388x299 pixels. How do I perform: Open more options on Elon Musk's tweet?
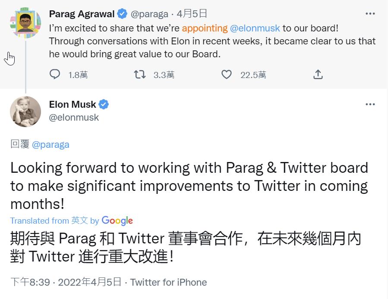[x=370, y=104]
